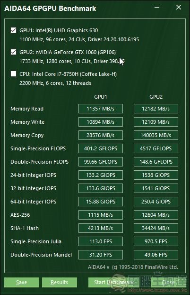The image size is (190, 295).
Task: Click the 15.88 GIOPS 64-bit integer result
Action: [x=101, y=202]
